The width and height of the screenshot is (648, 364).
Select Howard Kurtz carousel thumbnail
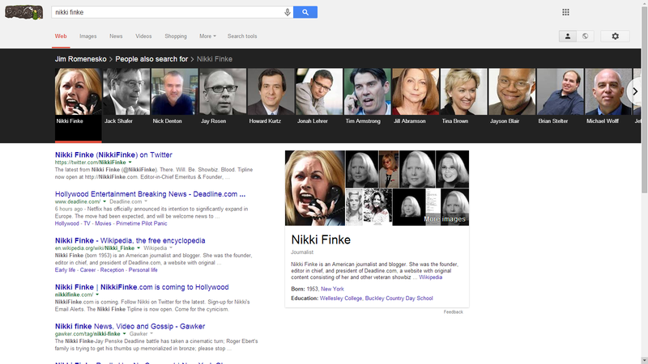271,91
